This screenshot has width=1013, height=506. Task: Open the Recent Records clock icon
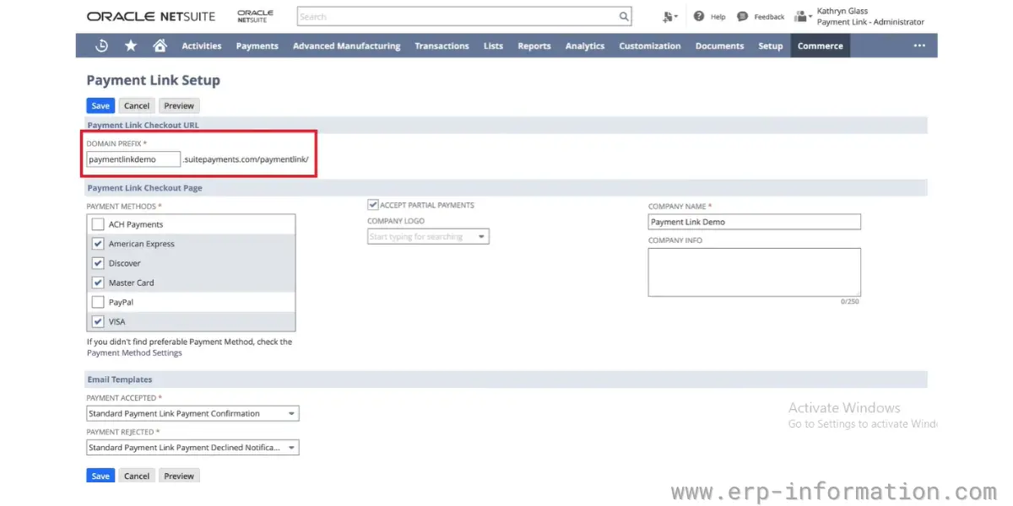(x=102, y=46)
